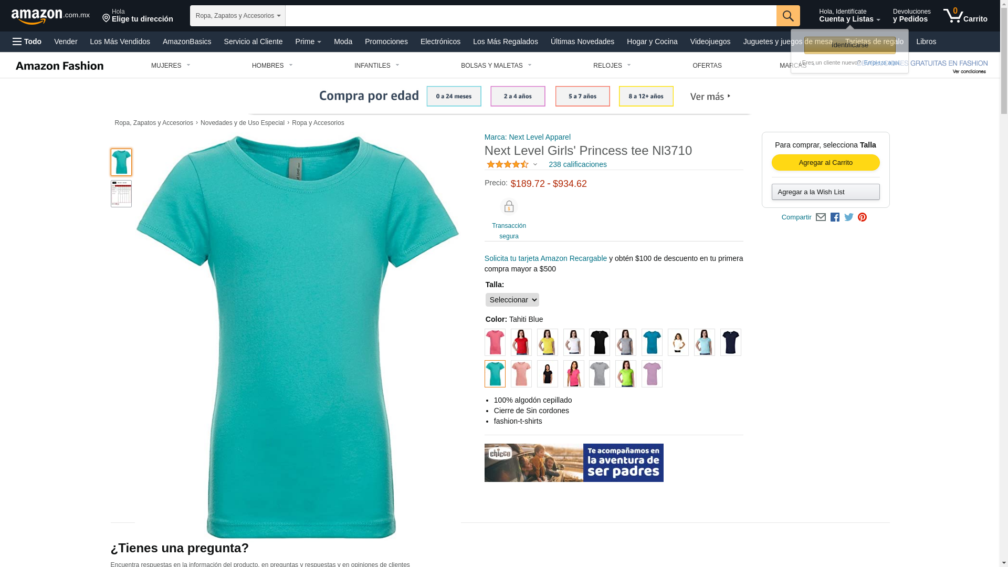The height and width of the screenshot is (567, 1008).
Task: Expand the star rating breakdown arrow
Action: point(535,165)
